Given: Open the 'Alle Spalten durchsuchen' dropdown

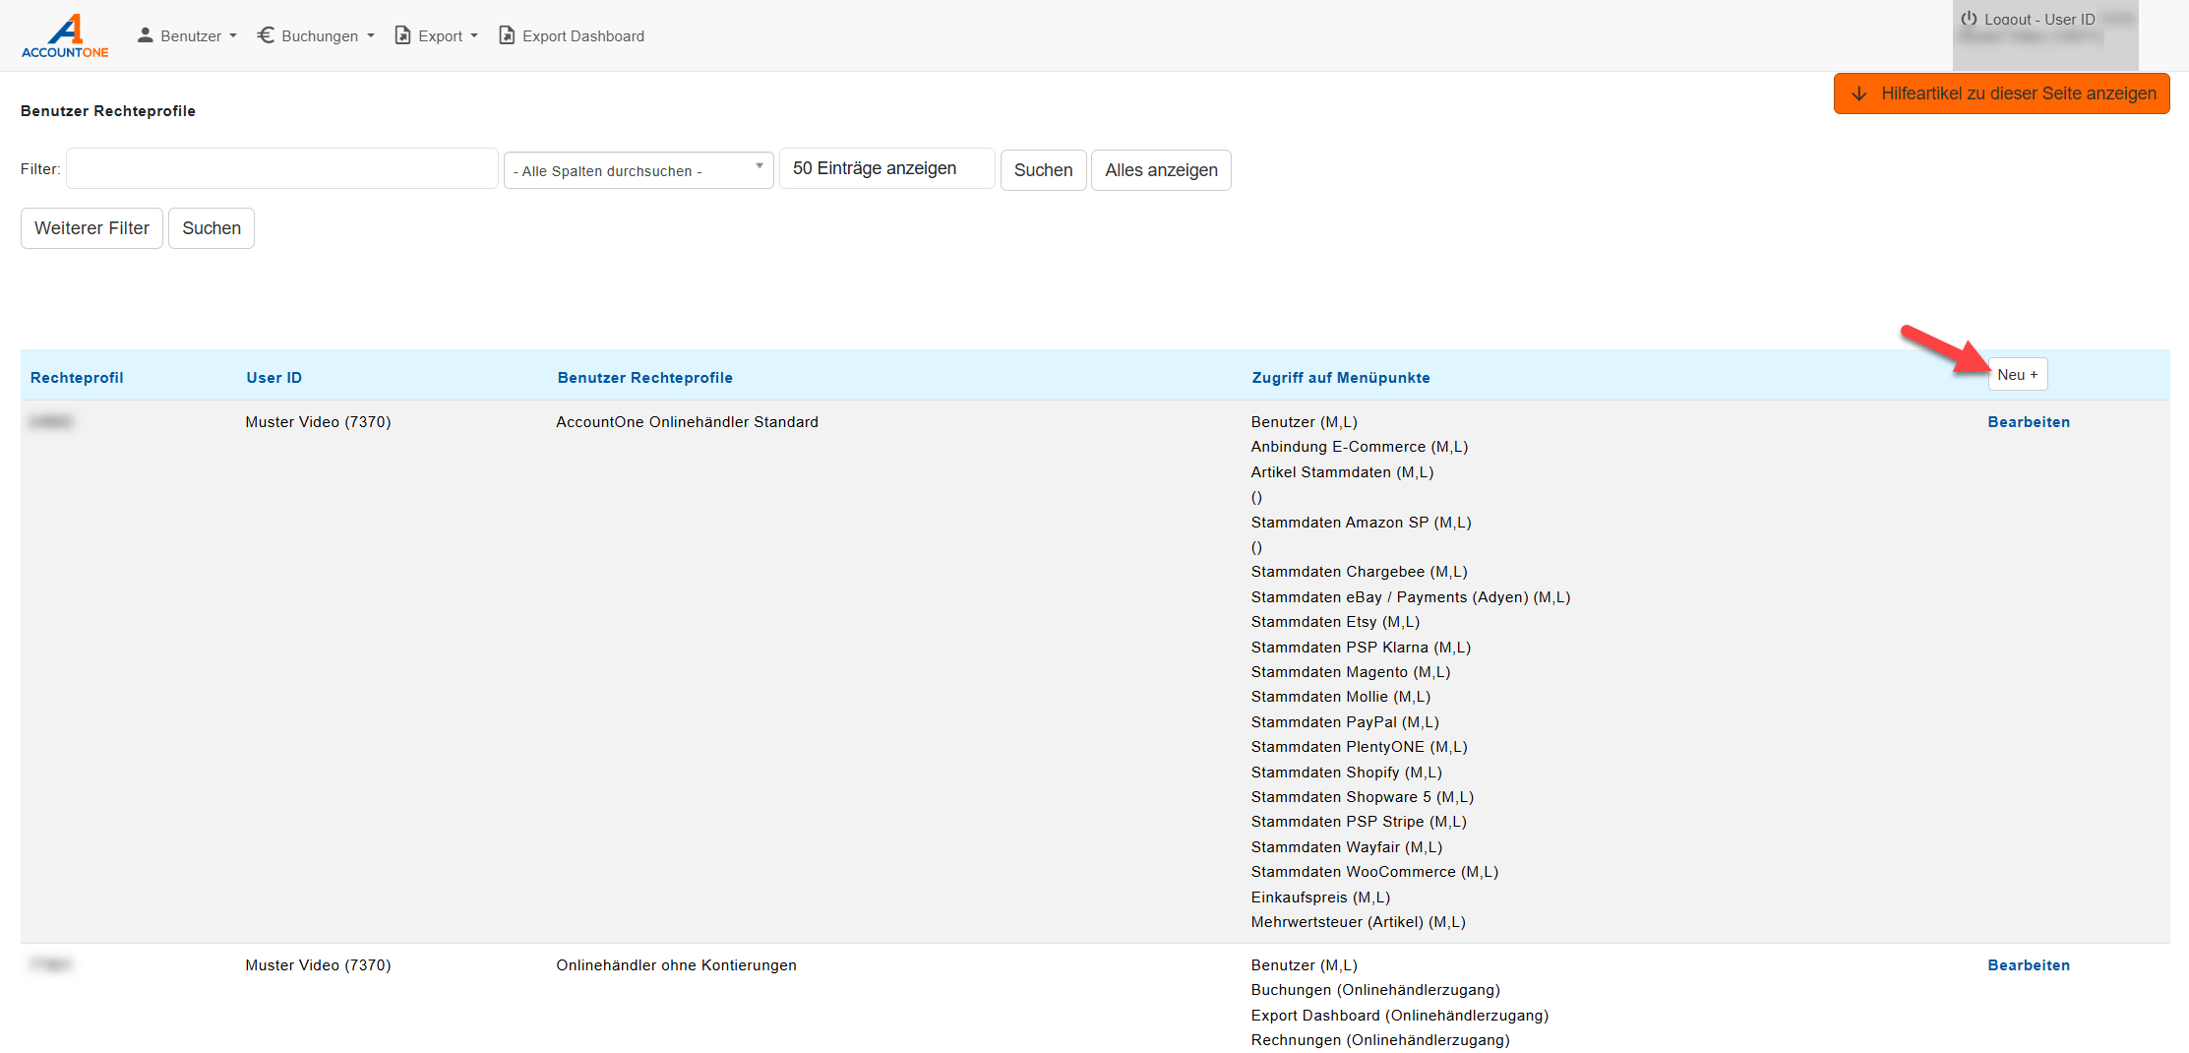Looking at the screenshot, I should pos(638,170).
